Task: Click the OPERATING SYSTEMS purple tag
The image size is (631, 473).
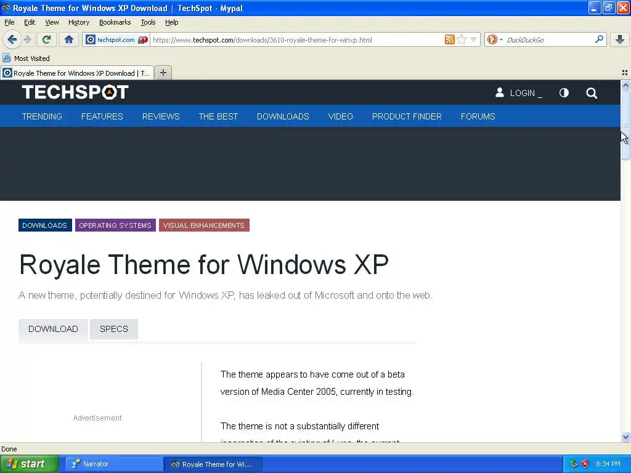Action: [x=115, y=225]
